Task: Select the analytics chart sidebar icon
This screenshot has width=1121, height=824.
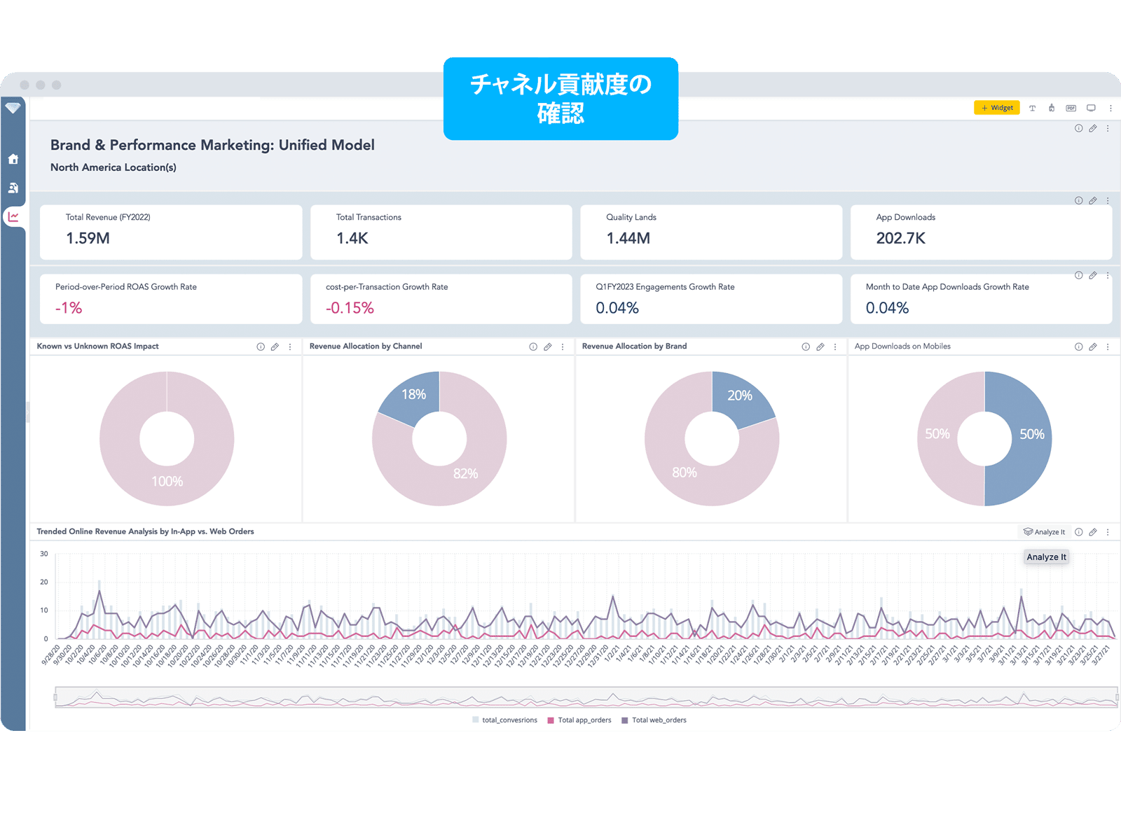Action: [13, 217]
